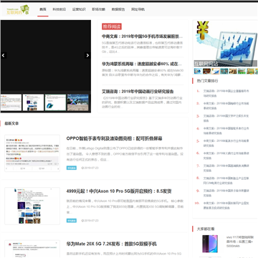The width and height of the screenshot is (258, 258).
Task: Select highlighted third thumbnail under sidebar banner
Action: coord(216,71)
